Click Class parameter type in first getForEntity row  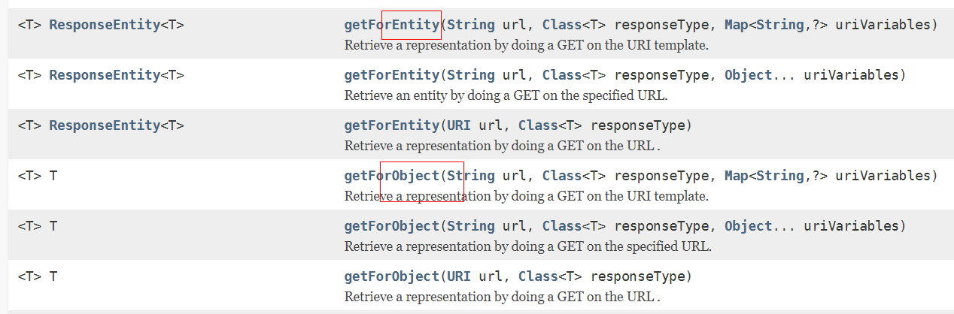point(561,25)
